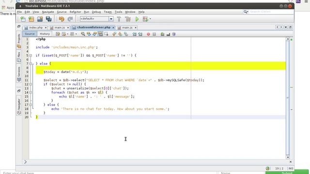This screenshot has width=310, height=174.
Task: Click the Save All toolbar icon
Action: tap(48, 19)
